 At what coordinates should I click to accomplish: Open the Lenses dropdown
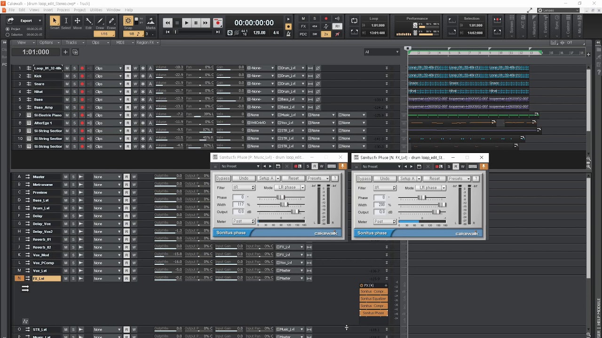click(x=558, y=10)
